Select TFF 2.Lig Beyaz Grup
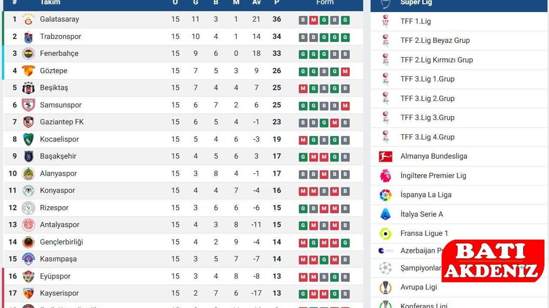The image size is (549, 308). [435, 41]
